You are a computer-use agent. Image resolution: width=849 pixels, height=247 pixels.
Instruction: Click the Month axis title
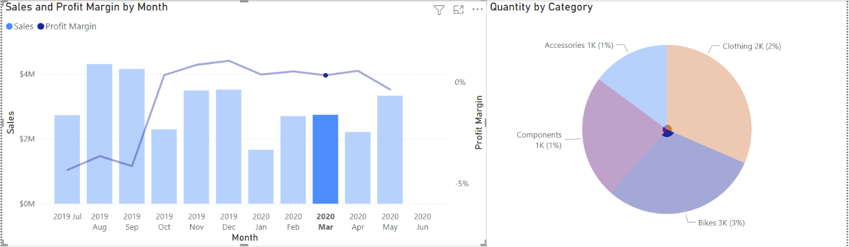pos(245,237)
